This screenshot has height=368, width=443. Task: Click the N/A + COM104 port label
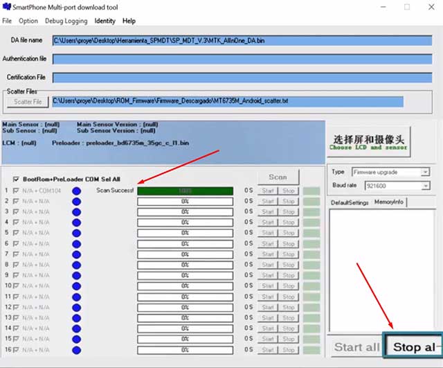42,191
